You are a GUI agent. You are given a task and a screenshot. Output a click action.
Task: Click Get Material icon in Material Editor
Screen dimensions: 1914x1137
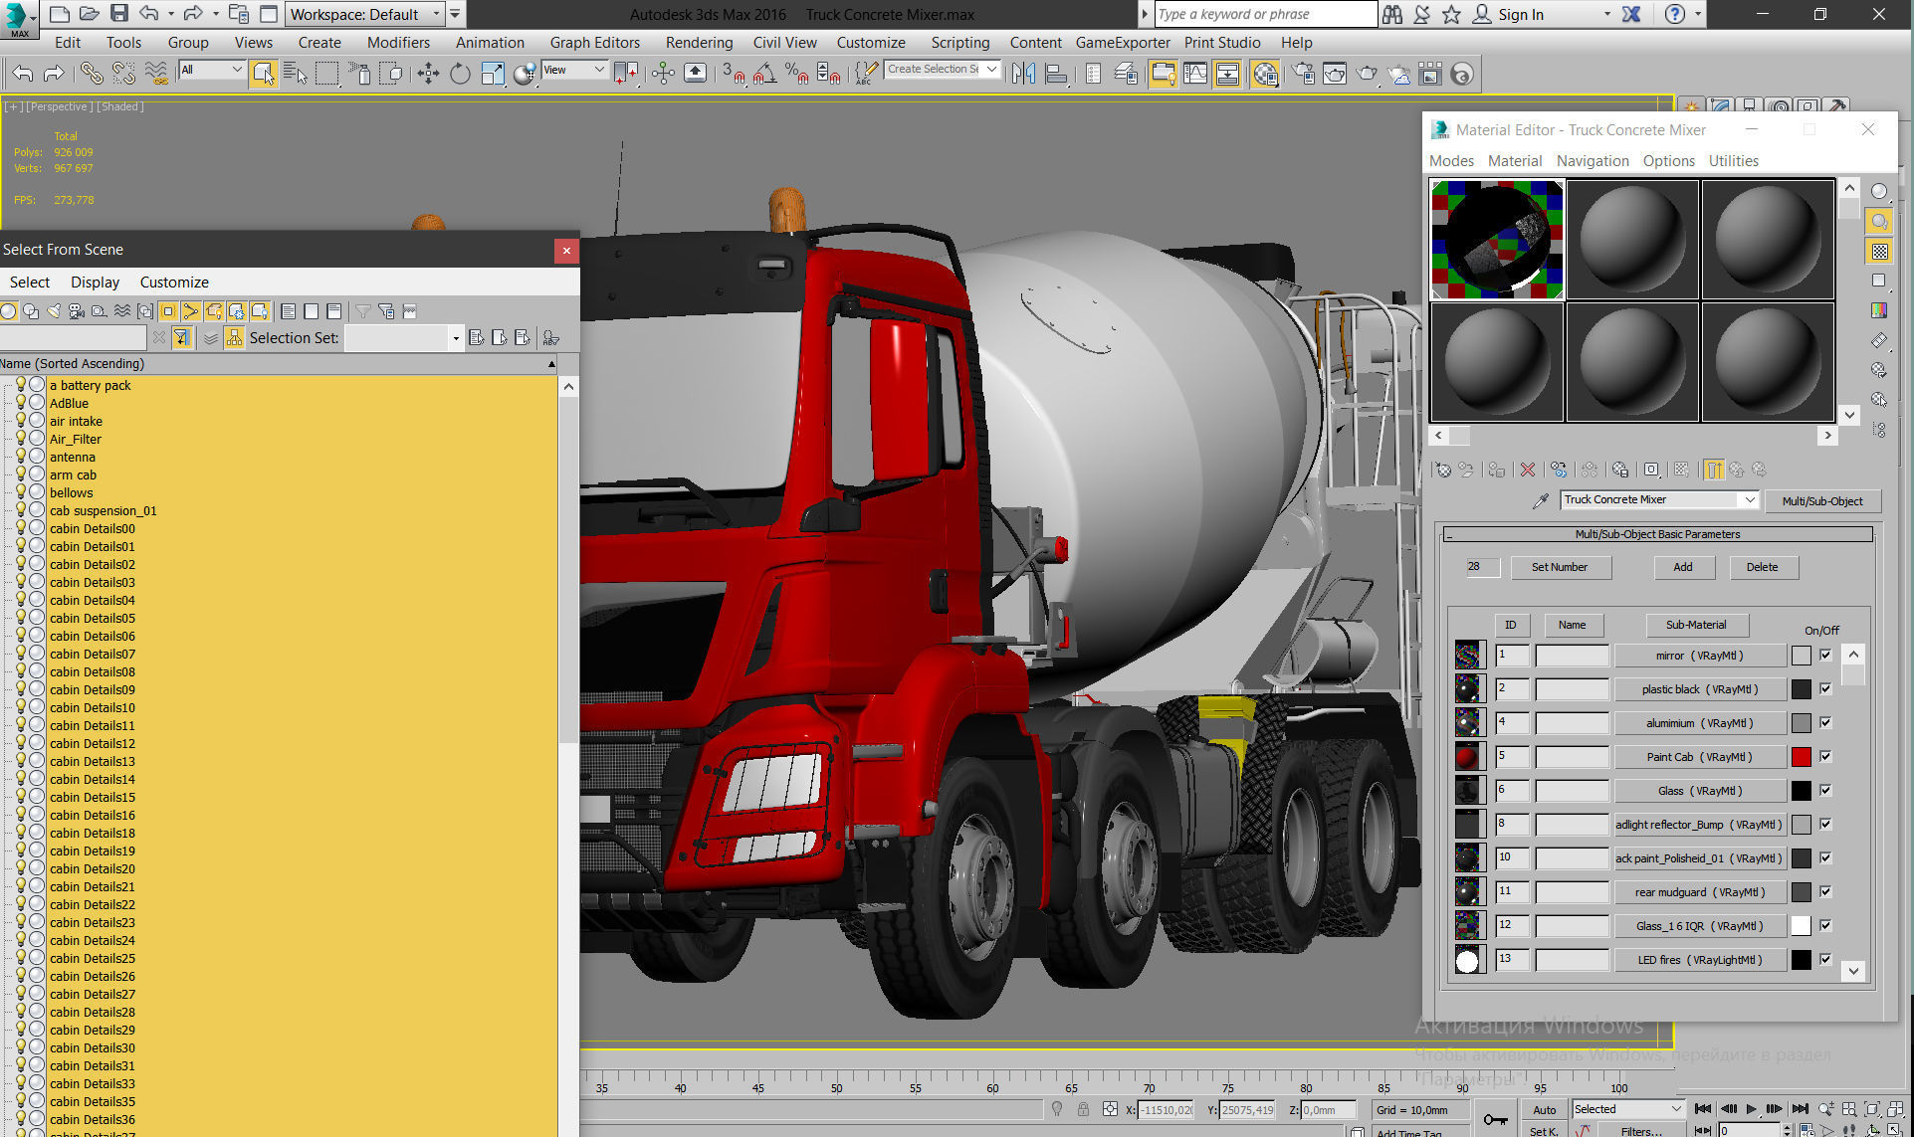1443,470
